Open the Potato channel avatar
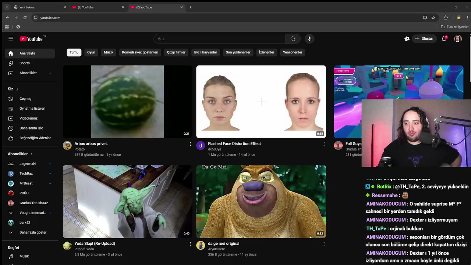Image resolution: width=471 pixels, height=265 pixels. (x=67, y=145)
